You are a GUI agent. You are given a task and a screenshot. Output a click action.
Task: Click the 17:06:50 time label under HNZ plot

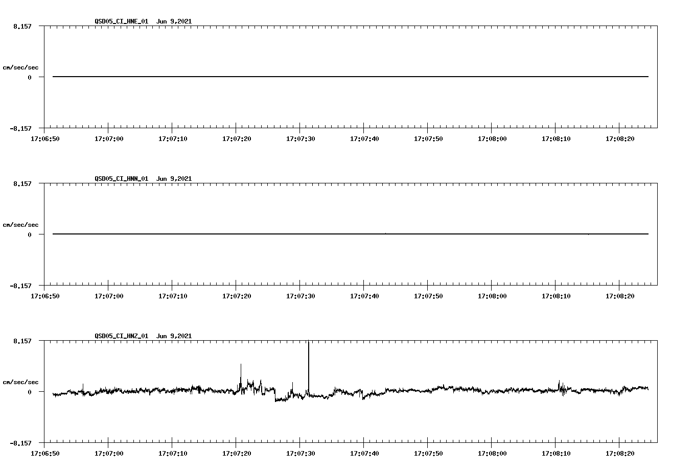[45, 453]
